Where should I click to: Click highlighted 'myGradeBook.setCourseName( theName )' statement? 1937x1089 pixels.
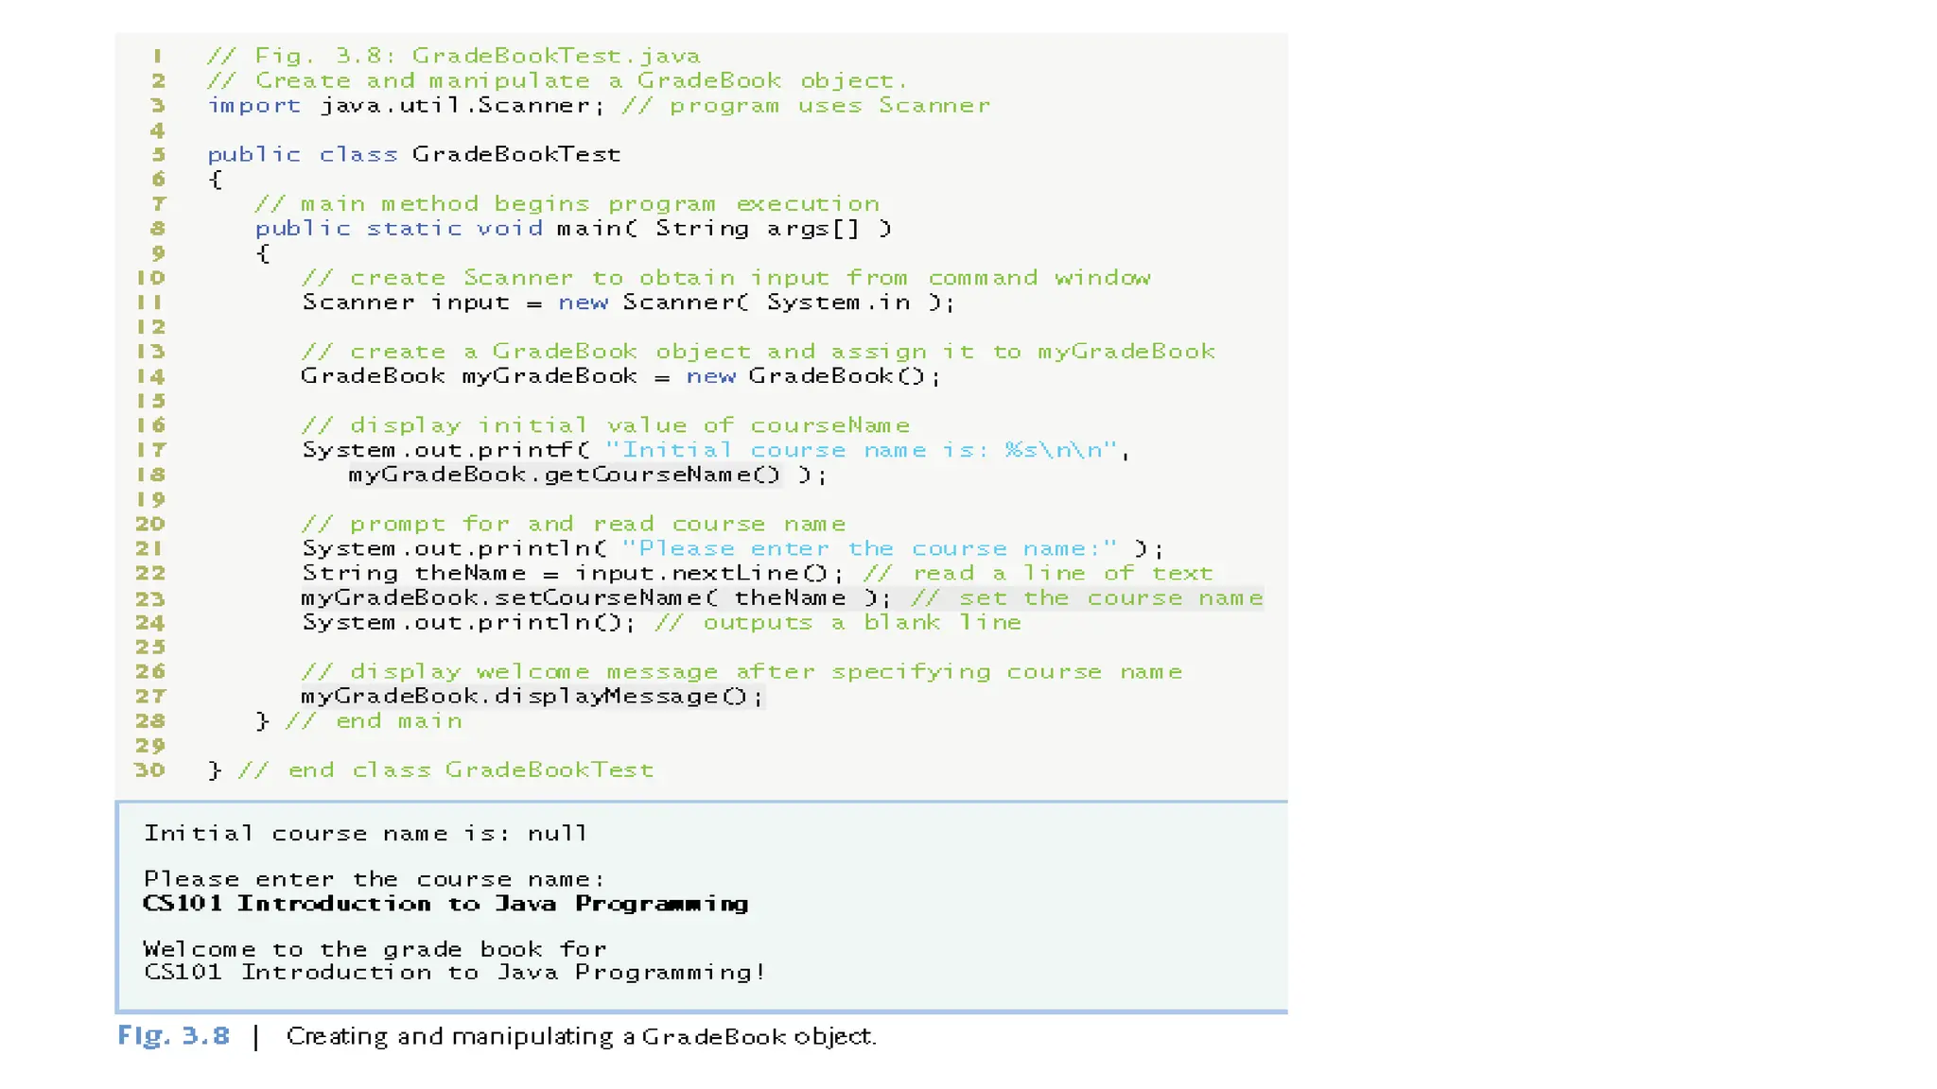tap(595, 597)
